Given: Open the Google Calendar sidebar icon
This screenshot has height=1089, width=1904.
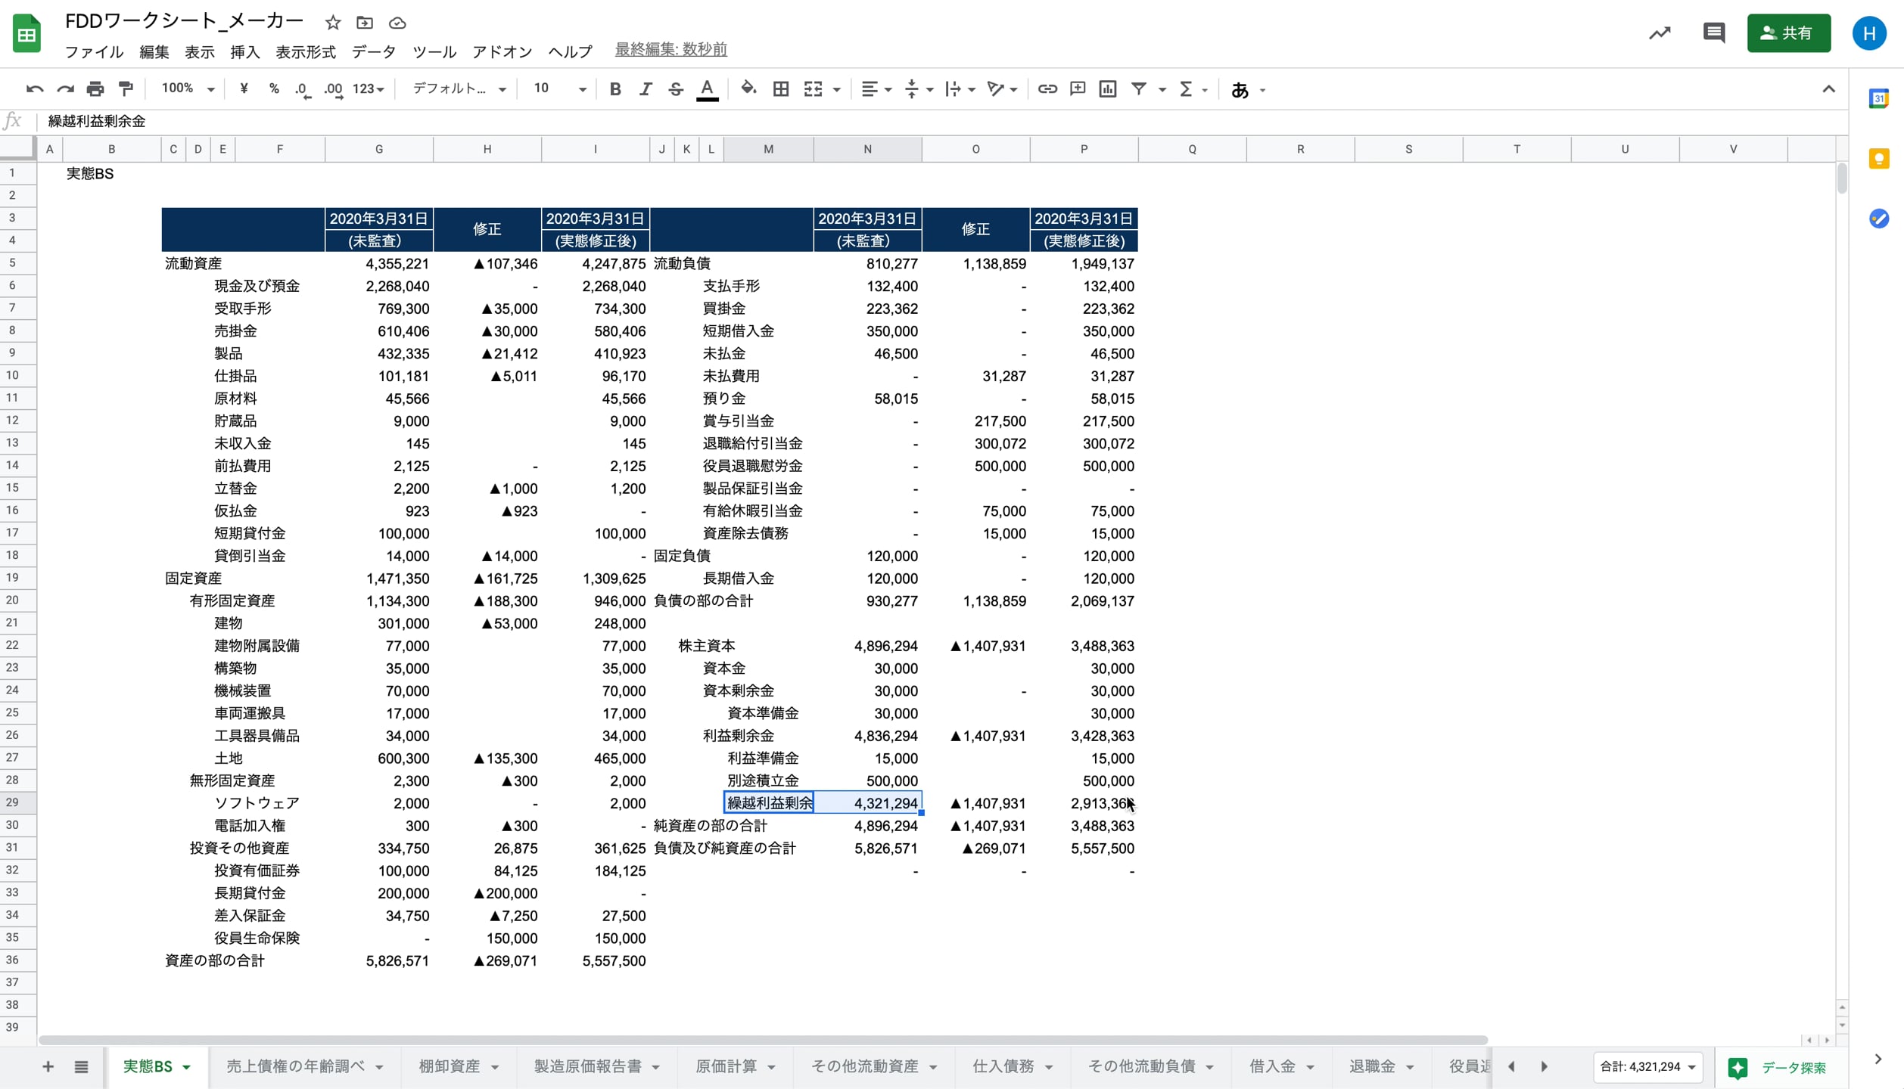Looking at the screenshot, I should [x=1878, y=99].
